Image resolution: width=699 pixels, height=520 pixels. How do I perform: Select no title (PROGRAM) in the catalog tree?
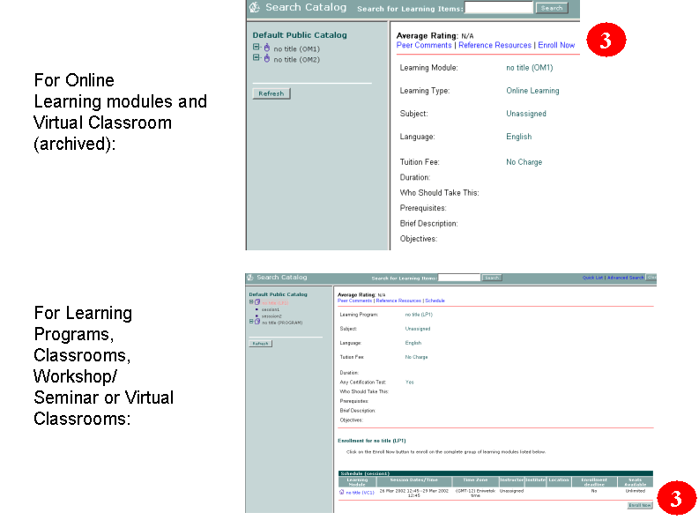point(282,323)
